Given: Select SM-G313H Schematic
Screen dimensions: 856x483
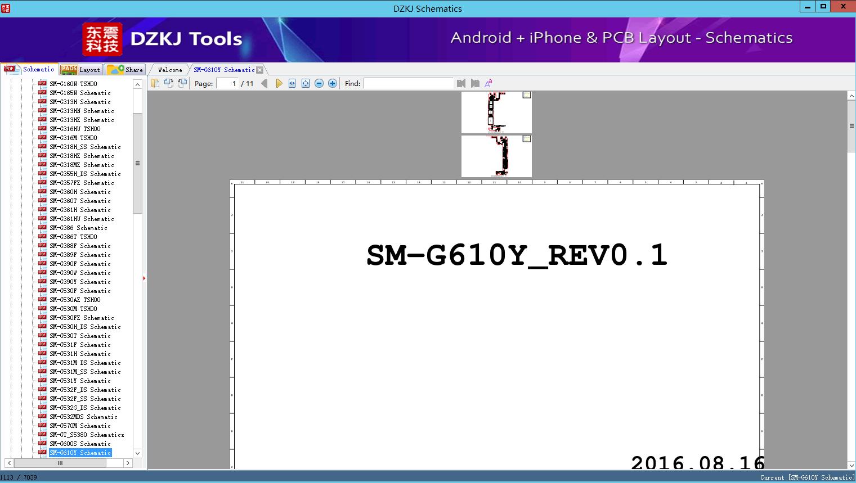Looking at the screenshot, I should [x=80, y=102].
